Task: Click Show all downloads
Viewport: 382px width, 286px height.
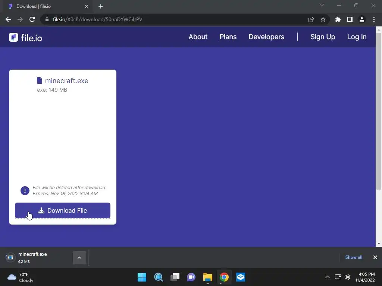Action: 354,257
